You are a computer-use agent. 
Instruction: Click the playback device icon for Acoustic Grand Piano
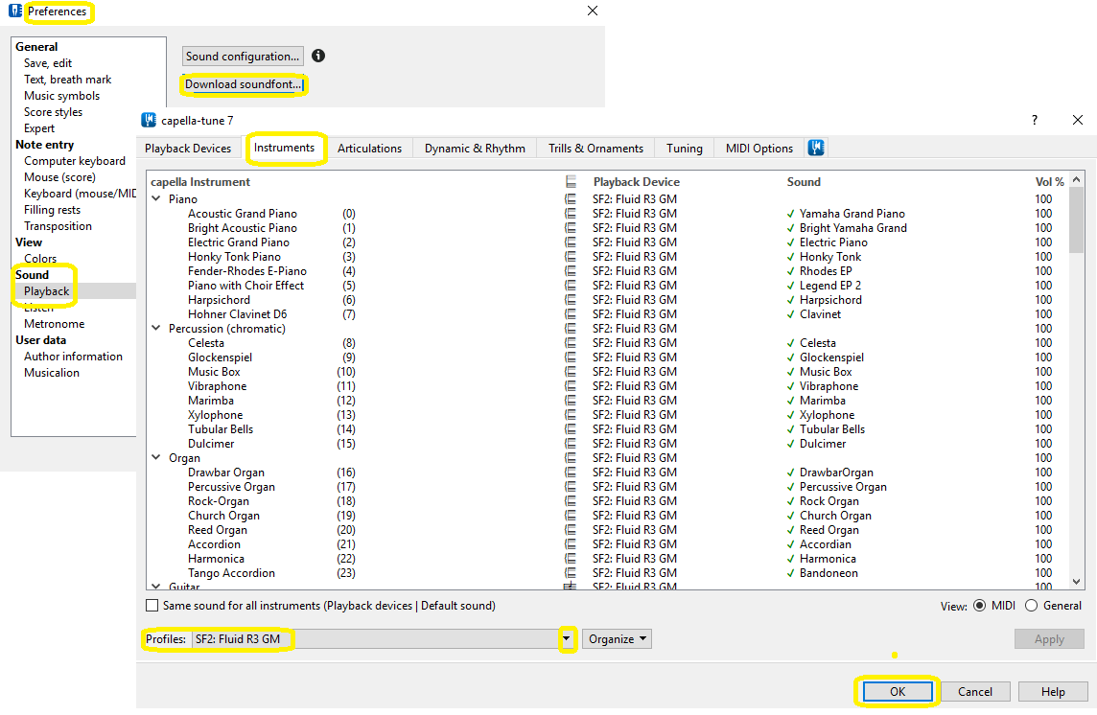coord(571,214)
